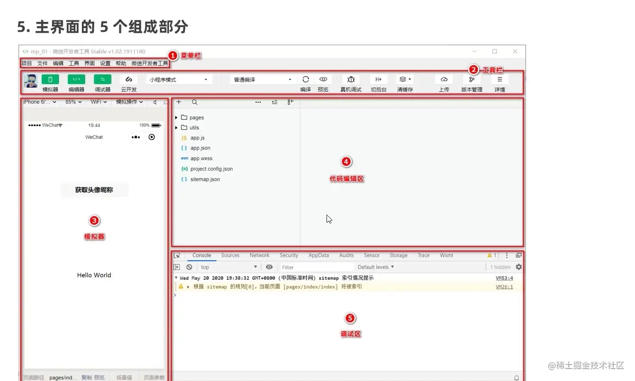Click the three-dot more icon above the file tree
Screen dimensions: 635x381
pos(258,102)
